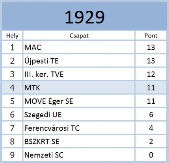This screenshot has width=169, height=163.
Task: Click rank number 4 in highlighted row
Action: coord(12,87)
